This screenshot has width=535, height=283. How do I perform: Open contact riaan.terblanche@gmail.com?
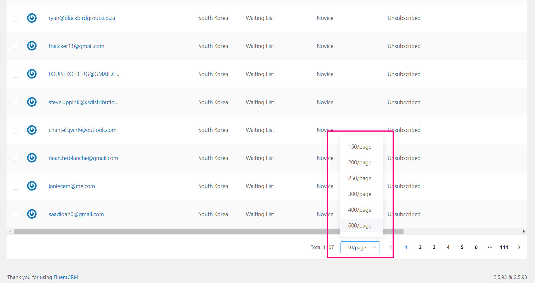coord(83,158)
